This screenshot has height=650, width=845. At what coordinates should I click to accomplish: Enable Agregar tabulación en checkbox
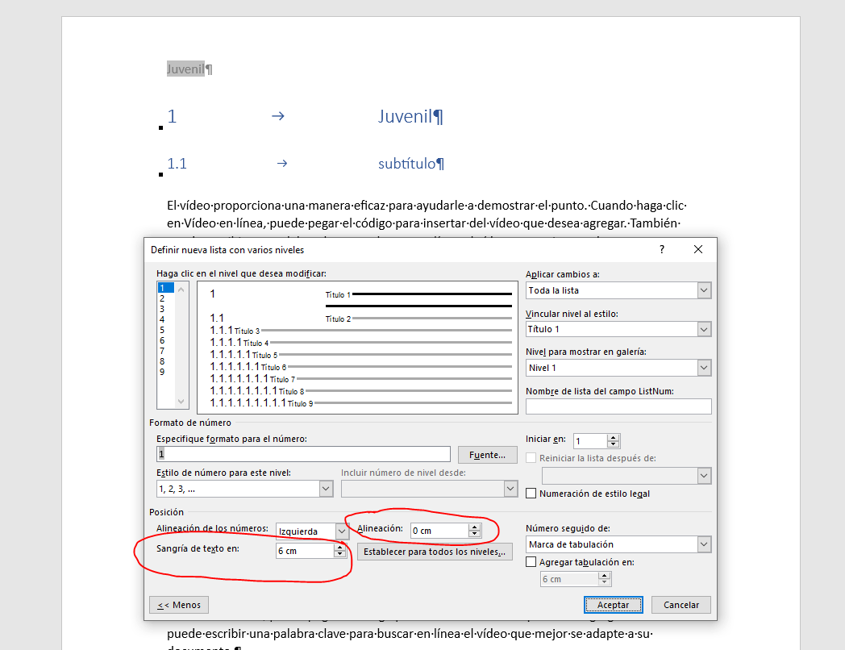(531, 562)
